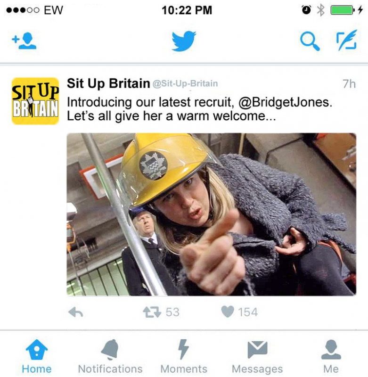This screenshot has width=368, height=377.
Task: Switch to the Home tab
Action: click(x=37, y=357)
